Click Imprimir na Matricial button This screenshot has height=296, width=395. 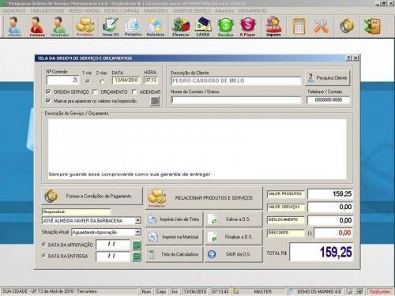[x=175, y=237]
